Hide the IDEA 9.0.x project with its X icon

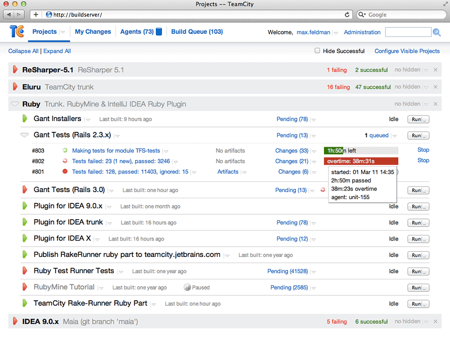click(435, 322)
